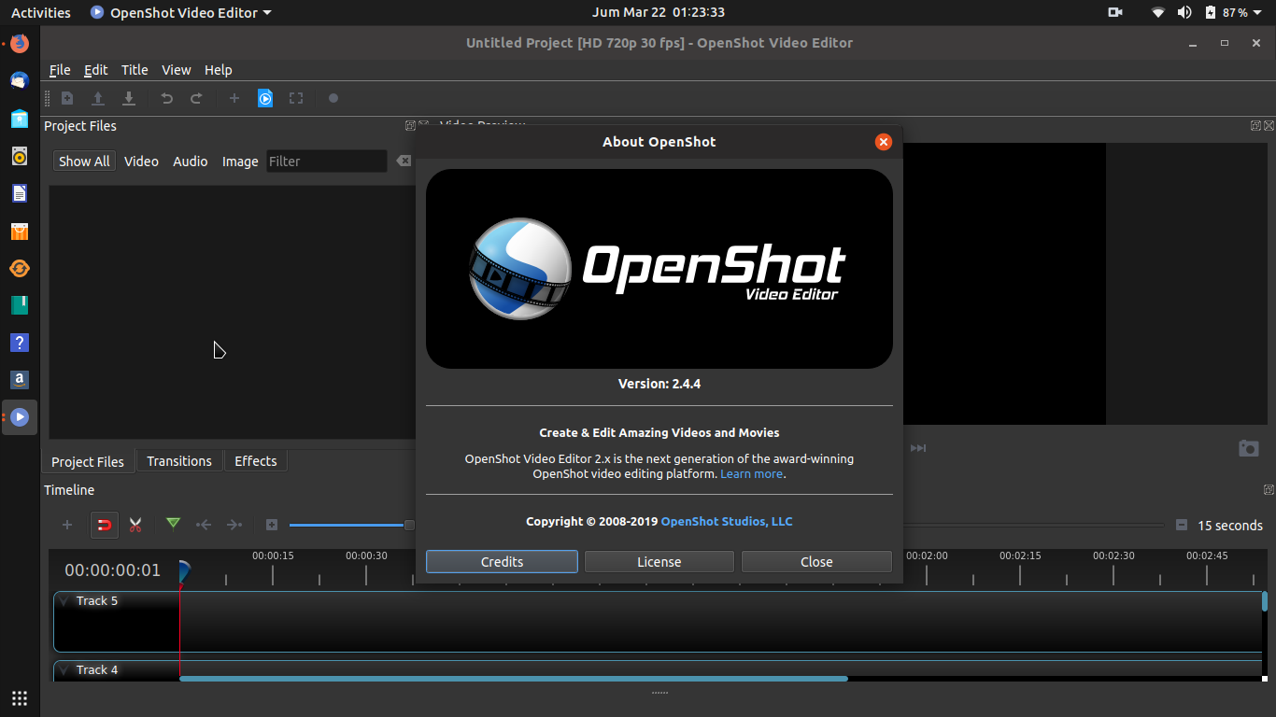Jump to Next Marker arrow
This screenshot has width=1276, height=717.
click(234, 525)
